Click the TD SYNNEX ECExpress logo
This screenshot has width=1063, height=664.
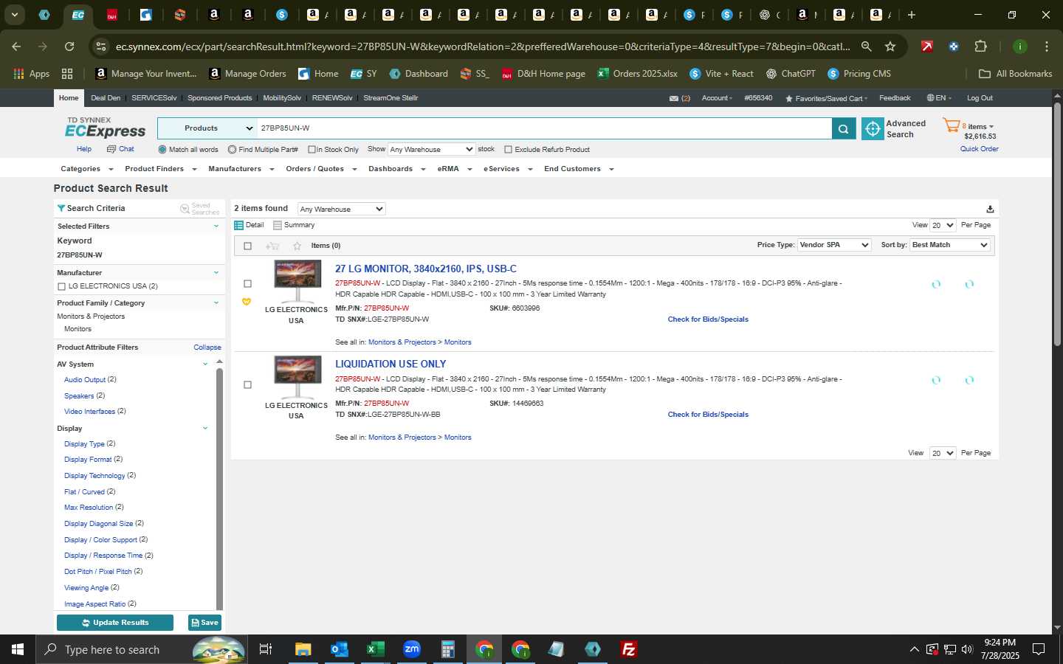[x=106, y=128]
